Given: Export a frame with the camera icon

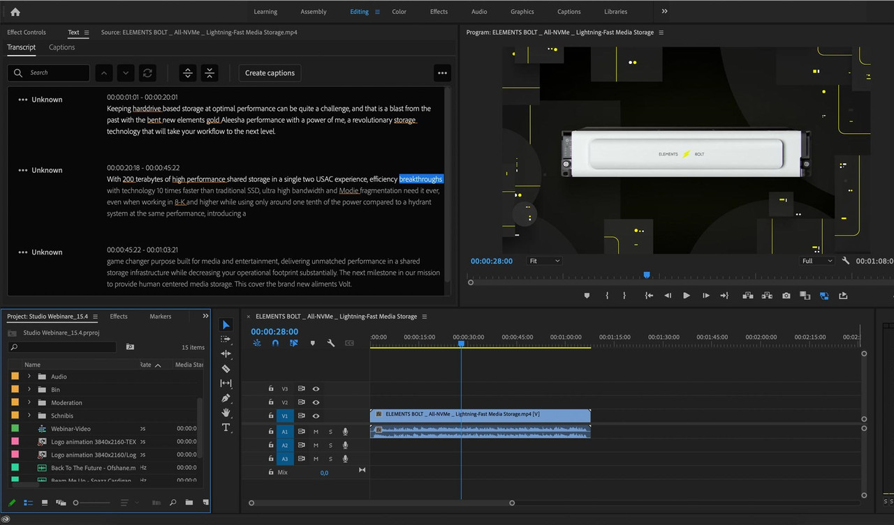Looking at the screenshot, I should point(786,296).
